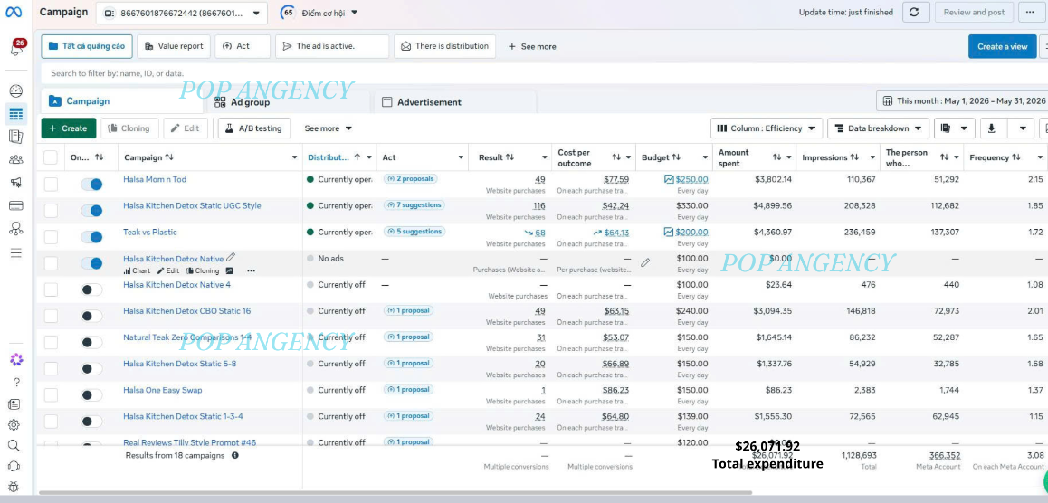Switch to the Ad group tab
The image size is (1048, 503).
click(x=242, y=102)
